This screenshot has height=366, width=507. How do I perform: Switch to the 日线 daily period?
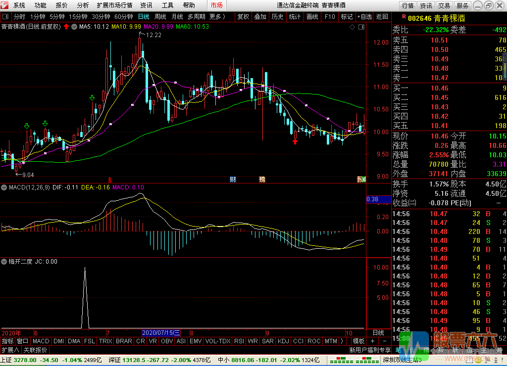point(144,16)
